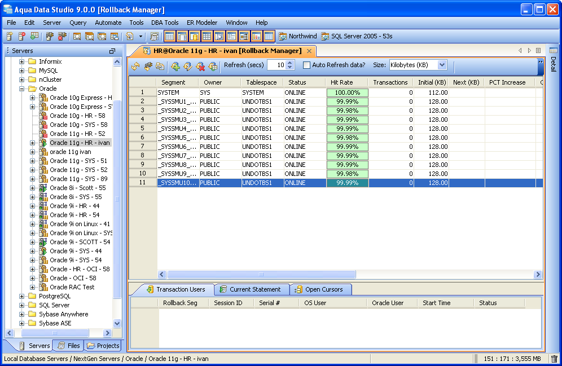Open the first Query Analyzer magnifier icon
This screenshot has width=562, height=366.
77,36
